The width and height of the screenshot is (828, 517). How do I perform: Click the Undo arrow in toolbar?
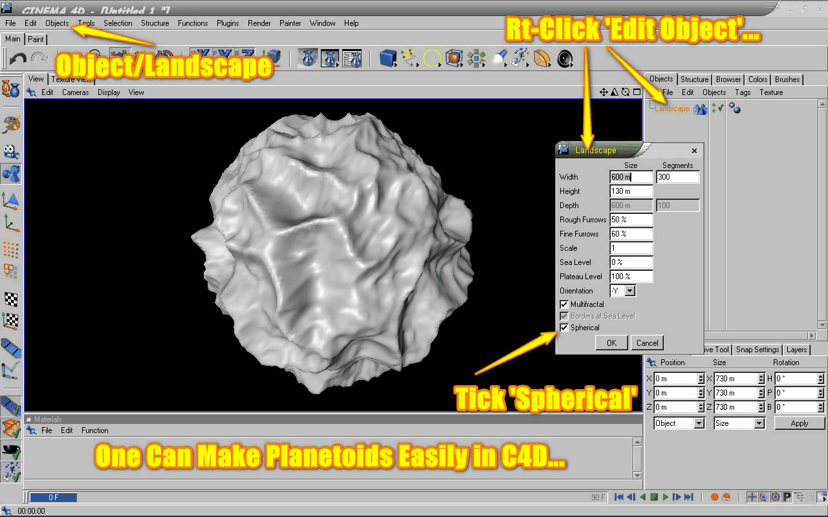click(17, 59)
